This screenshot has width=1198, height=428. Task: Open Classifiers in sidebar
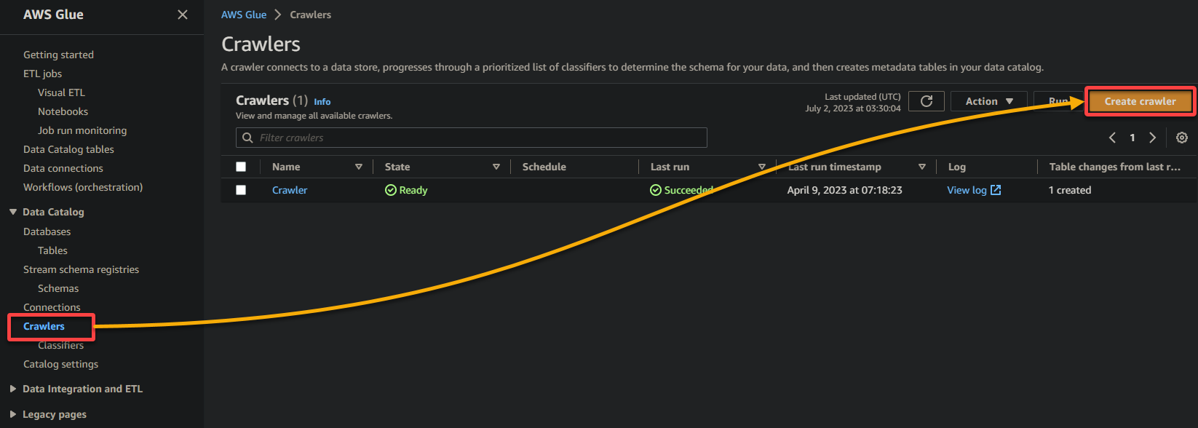(x=60, y=345)
